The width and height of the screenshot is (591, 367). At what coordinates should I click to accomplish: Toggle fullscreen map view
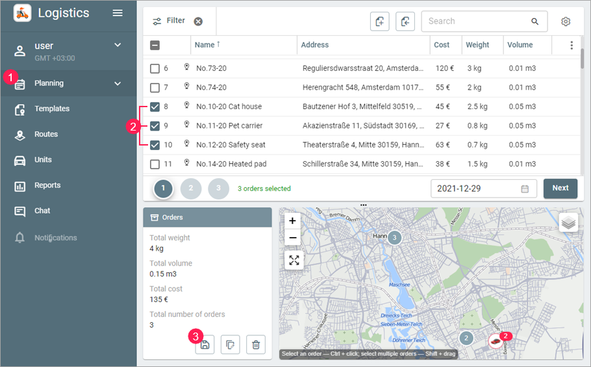tap(294, 260)
